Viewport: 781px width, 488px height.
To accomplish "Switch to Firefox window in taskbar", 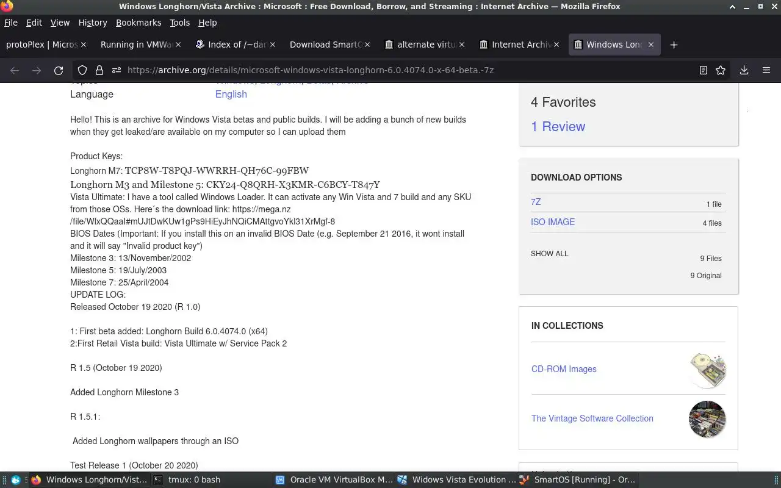I will point(89,479).
